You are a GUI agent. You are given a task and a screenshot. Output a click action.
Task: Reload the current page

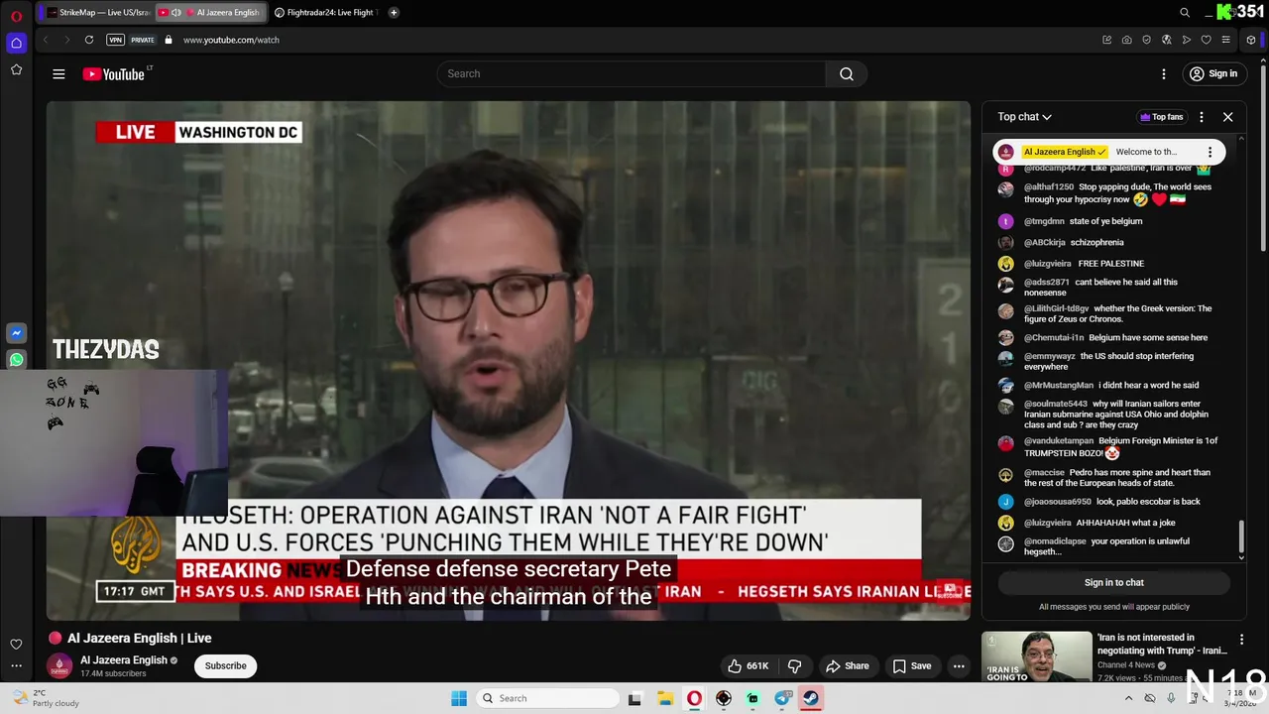click(x=89, y=40)
